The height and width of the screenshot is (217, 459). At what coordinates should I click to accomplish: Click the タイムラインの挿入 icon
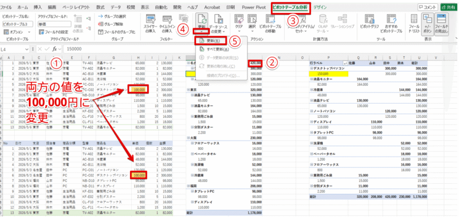coord(167,19)
